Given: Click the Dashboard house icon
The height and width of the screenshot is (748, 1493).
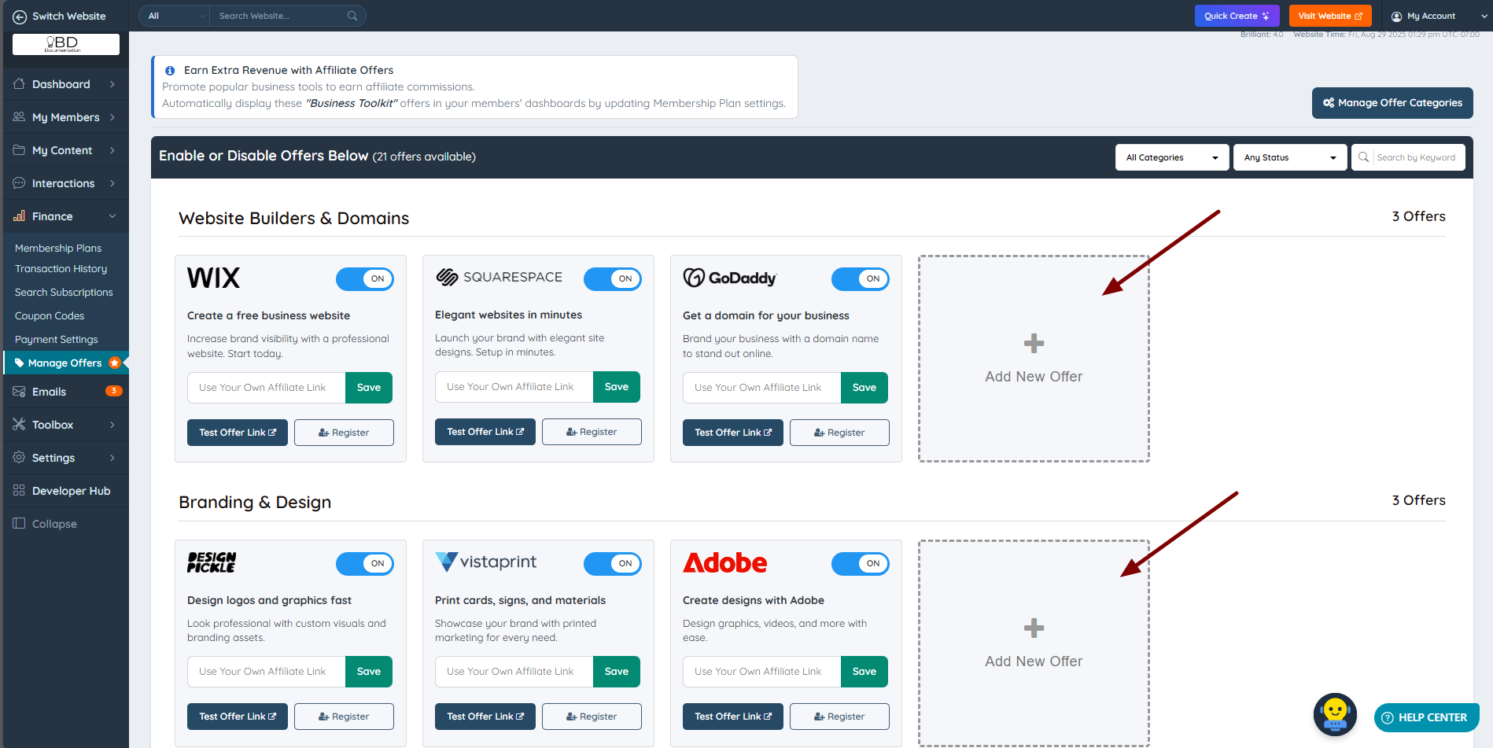Looking at the screenshot, I should click(19, 83).
